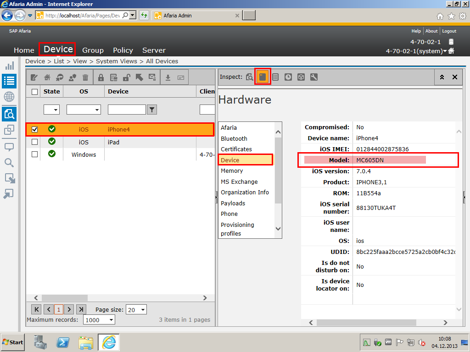Check the Windows row checkbox
The height and width of the screenshot is (352, 470).
(x=35, y=154)
